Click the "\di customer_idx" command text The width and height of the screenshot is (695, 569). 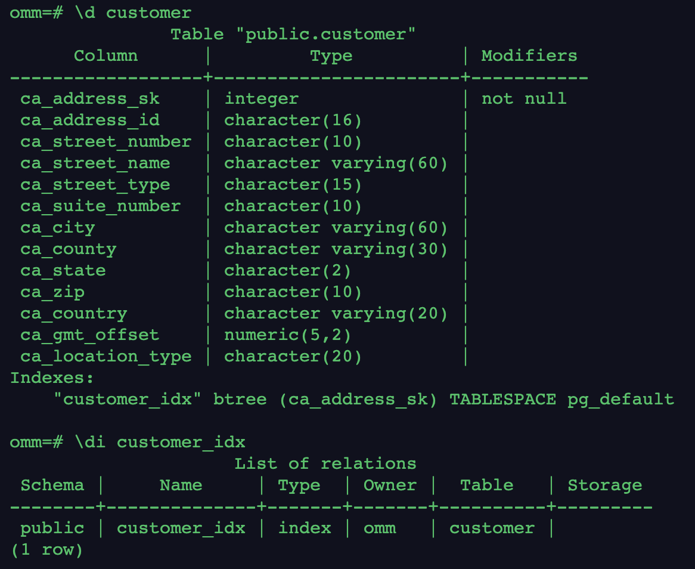pos(160,443)
